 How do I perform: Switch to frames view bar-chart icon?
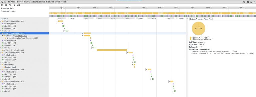(x=18, y=5)
